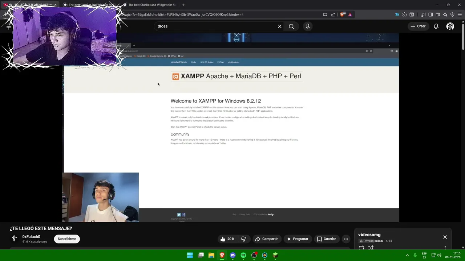Save the video with Guardar
The width and height of the screenshot is (465, 261).
(327, 239)
